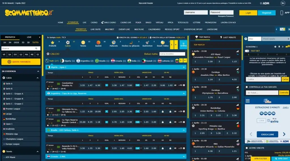Screen dimensions: 290x161
Task: Toggle the Extra checkbox in 10eLotto
Action: pos(268,120)
